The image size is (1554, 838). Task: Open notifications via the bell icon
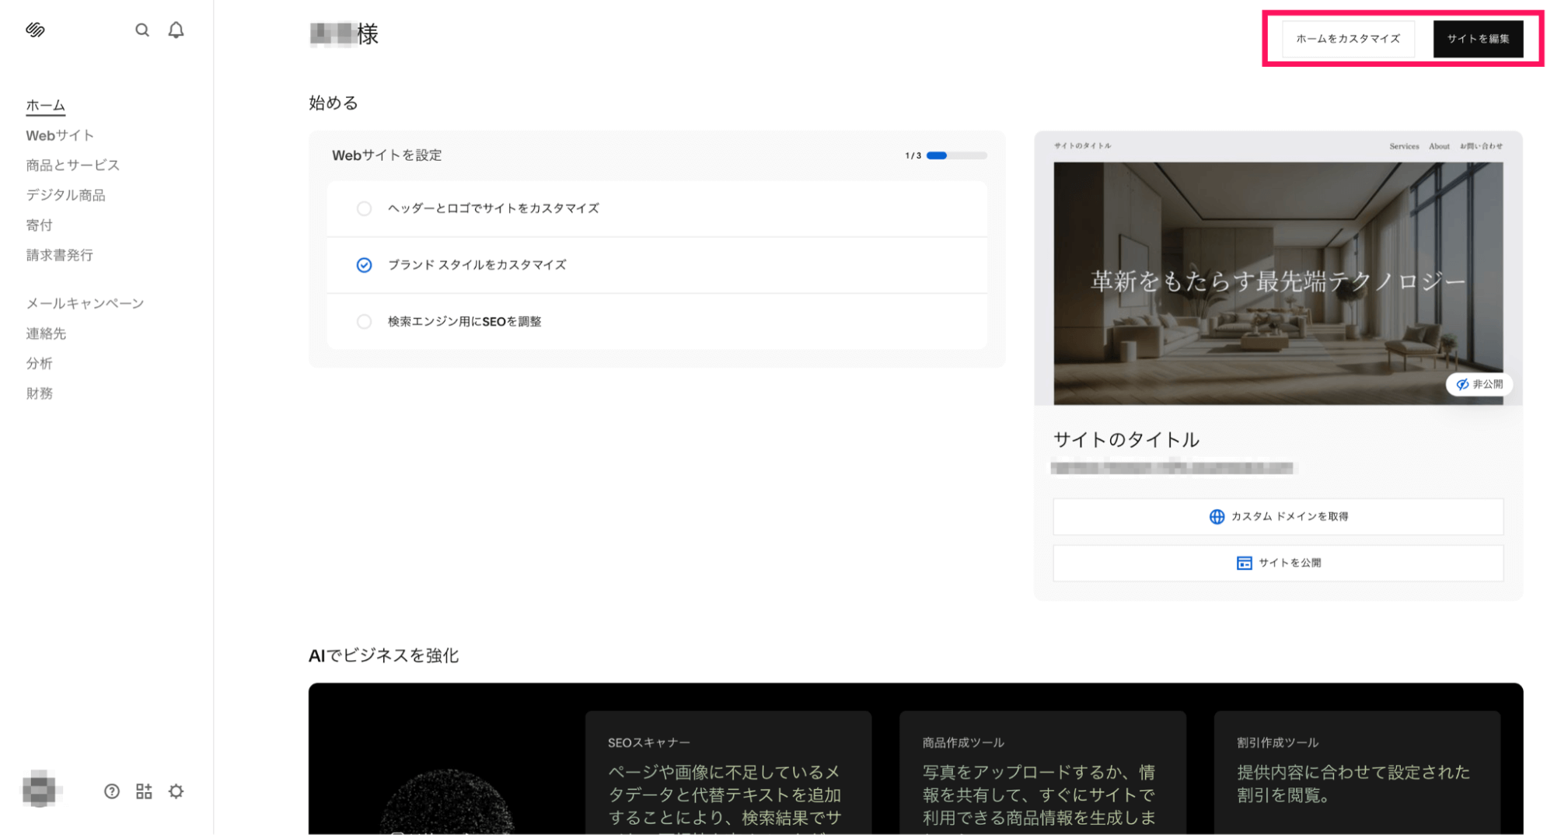tap(175, 29)
